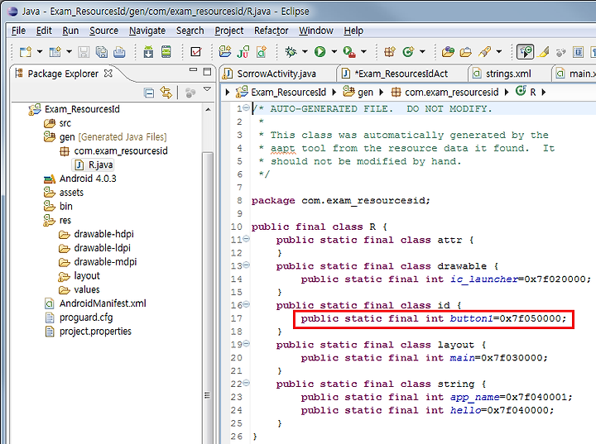
Task: Open the Android Virtual Device Manager icon
Action: (166, 51)
